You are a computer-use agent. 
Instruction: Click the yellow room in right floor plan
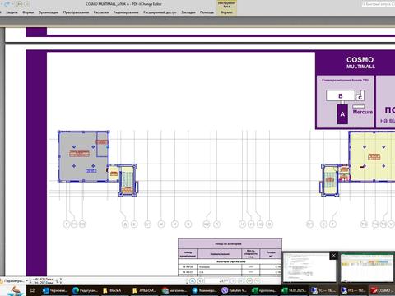click(x=373, y=155)
